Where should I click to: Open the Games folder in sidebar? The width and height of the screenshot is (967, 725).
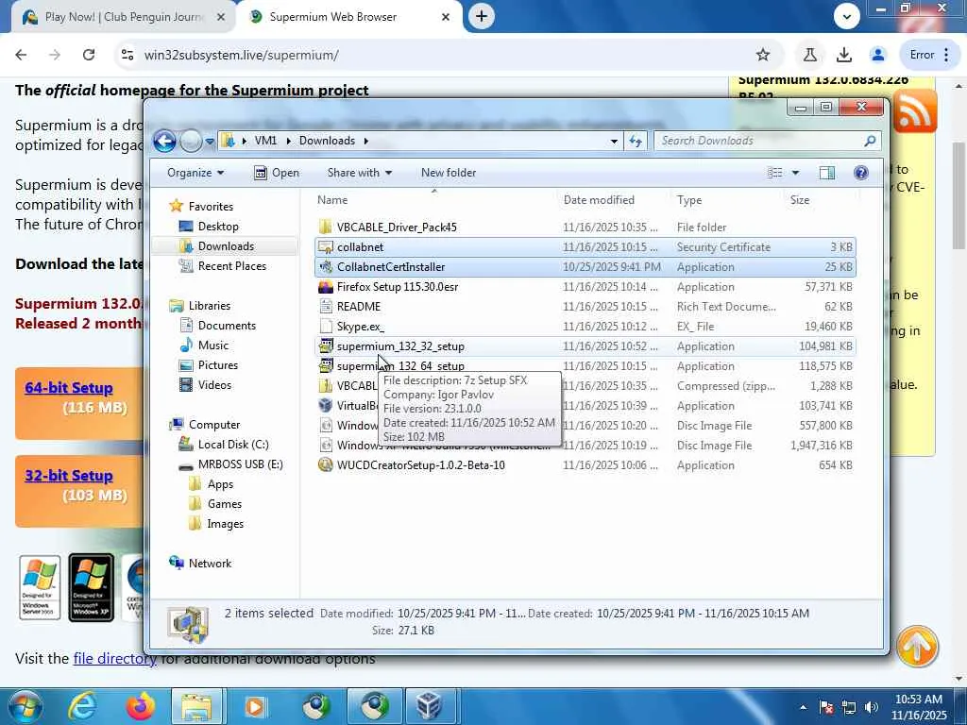coord(215,504)
